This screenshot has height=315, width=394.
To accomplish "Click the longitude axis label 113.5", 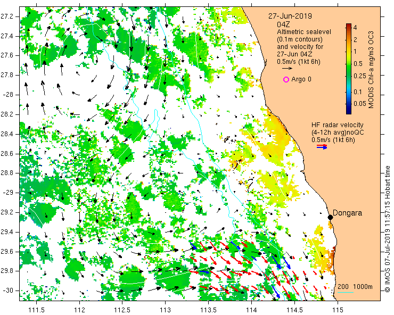I will [208, 310].
